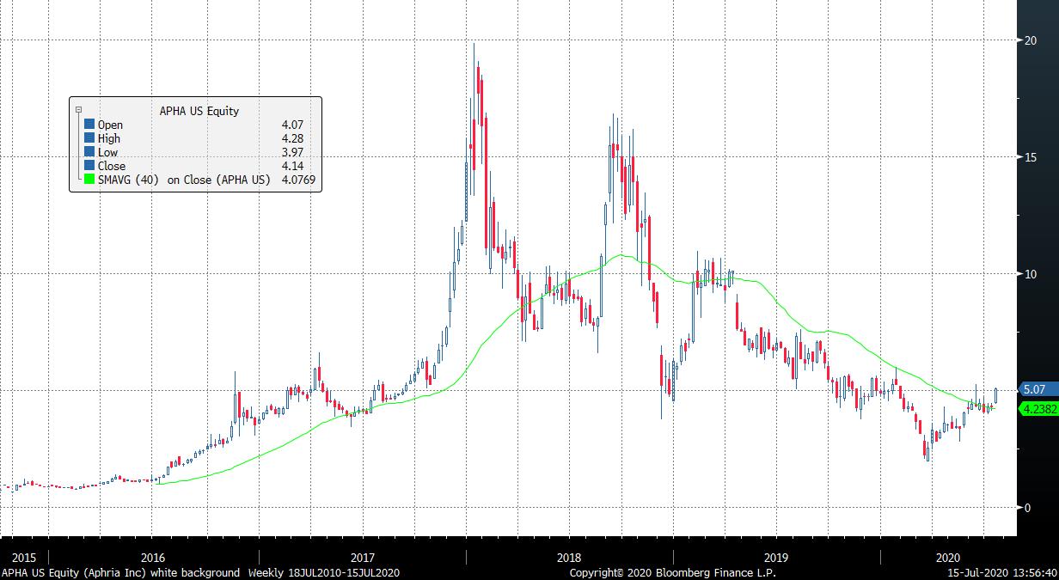Select the 'Close' legend label
Viewport: 1059px width, 580px height.
pyautogui.click(x=112, y=166)
